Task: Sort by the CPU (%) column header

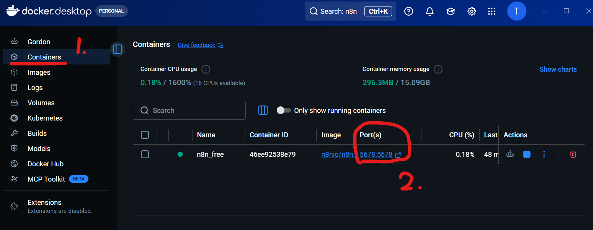Action: [462, 135]
